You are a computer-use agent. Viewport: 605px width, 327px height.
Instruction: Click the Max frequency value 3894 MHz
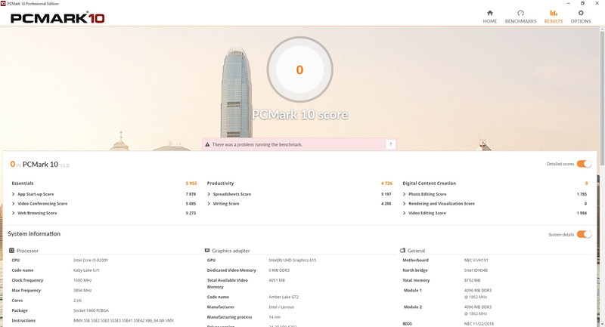coord(82,291)
